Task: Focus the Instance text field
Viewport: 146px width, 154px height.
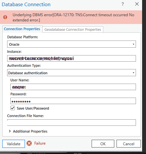Action: click(72, 58)
